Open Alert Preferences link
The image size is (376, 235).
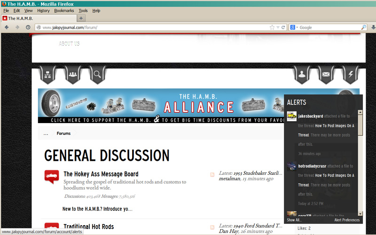point(347,220)
